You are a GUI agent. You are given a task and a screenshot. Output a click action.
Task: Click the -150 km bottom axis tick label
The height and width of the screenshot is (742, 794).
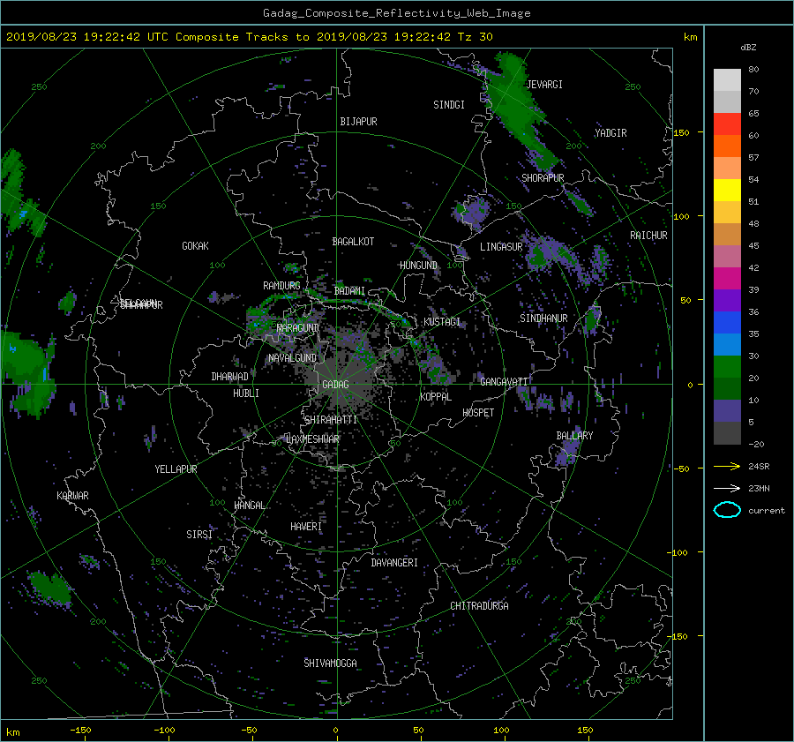click(80, 731)
